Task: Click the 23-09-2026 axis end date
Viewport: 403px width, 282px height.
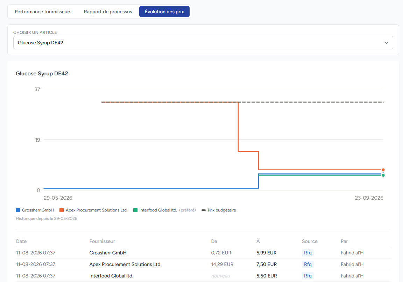Action: click(x=369, y=198)
